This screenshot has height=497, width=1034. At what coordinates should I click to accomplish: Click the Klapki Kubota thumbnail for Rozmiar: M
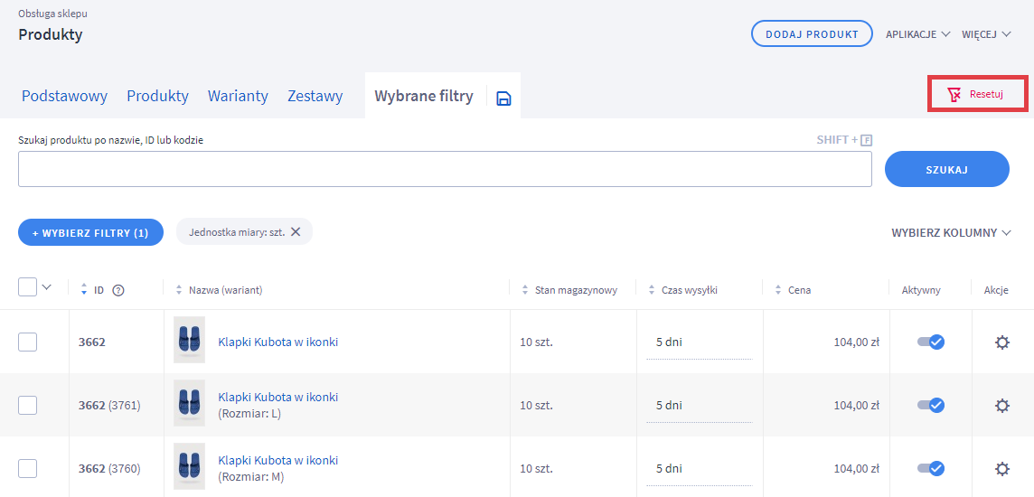[189, 466]
